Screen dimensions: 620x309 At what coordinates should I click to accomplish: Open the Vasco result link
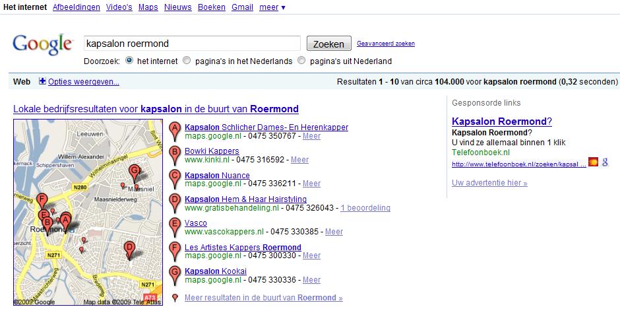click(x=196, y=223)
